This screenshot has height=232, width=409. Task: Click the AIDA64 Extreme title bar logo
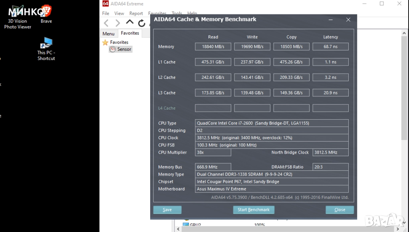pos(105,4)
